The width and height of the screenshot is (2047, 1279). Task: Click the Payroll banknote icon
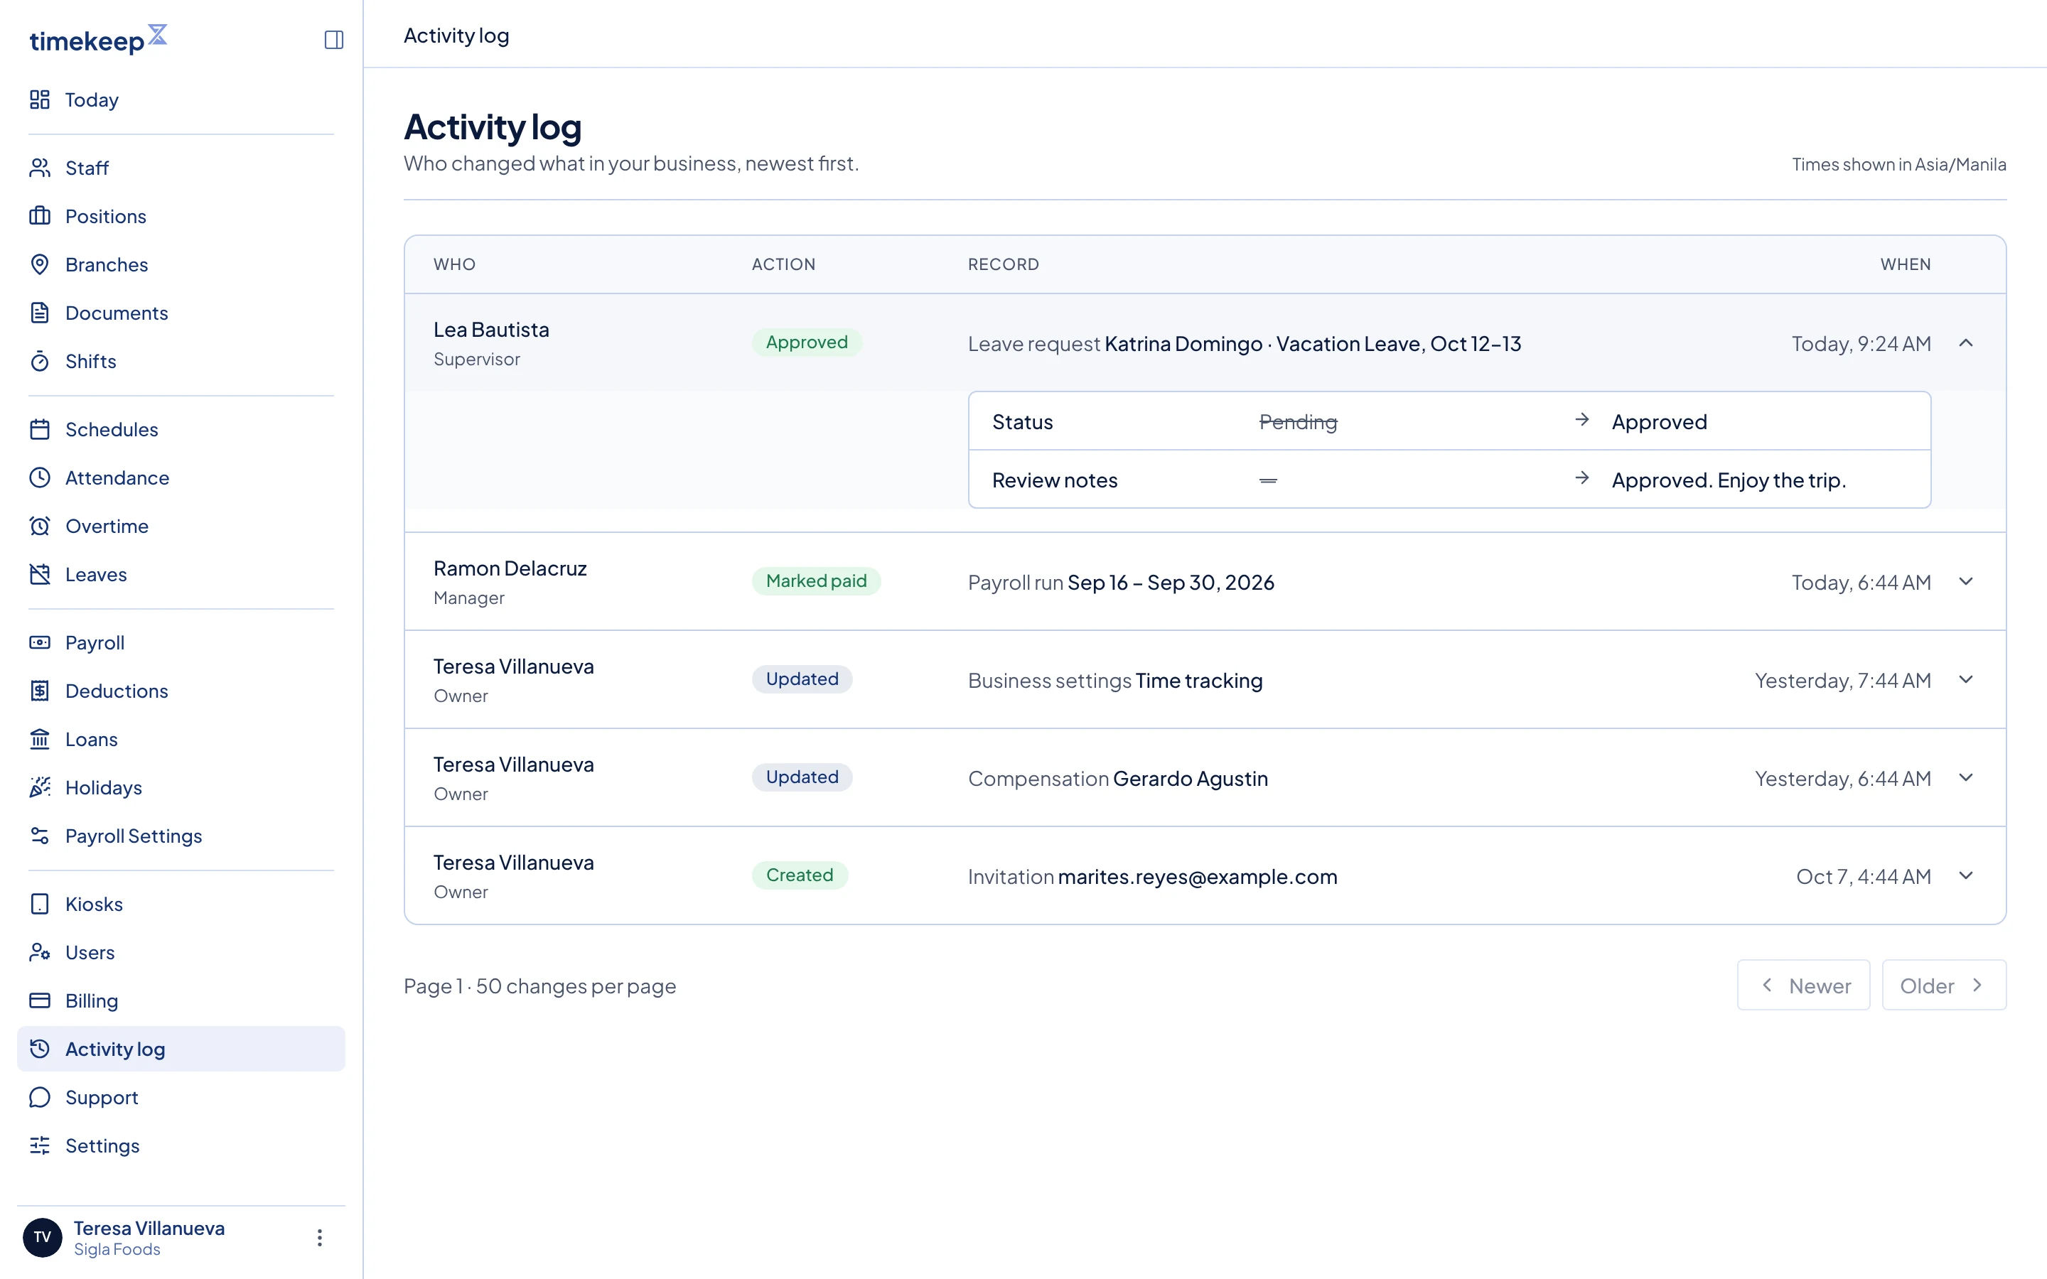pos(40,642)
